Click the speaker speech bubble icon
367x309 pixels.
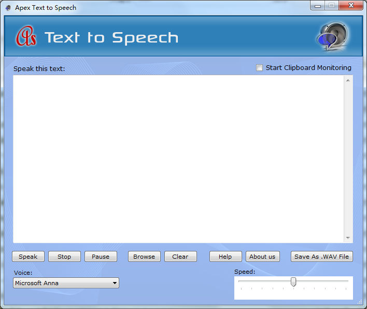(x=332, y=36)
